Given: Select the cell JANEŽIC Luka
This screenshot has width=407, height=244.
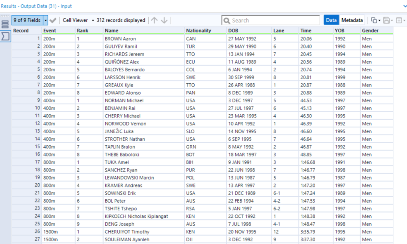Looking at the screenshot, I should click(144, 131).
